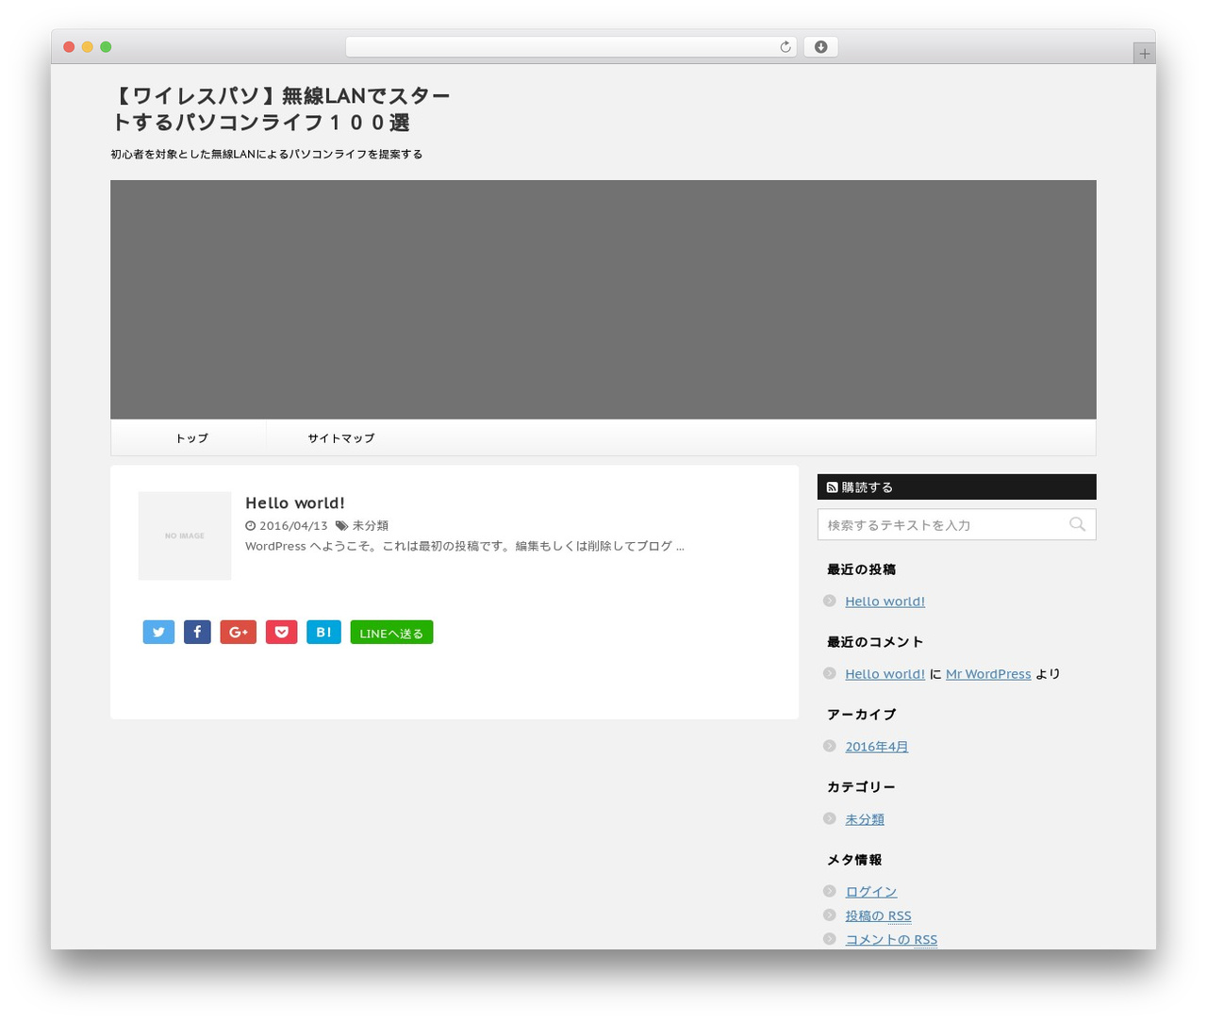Focus the browser address bar
This screenshot has height=1022, width=1207.
(x=570, y=47)
